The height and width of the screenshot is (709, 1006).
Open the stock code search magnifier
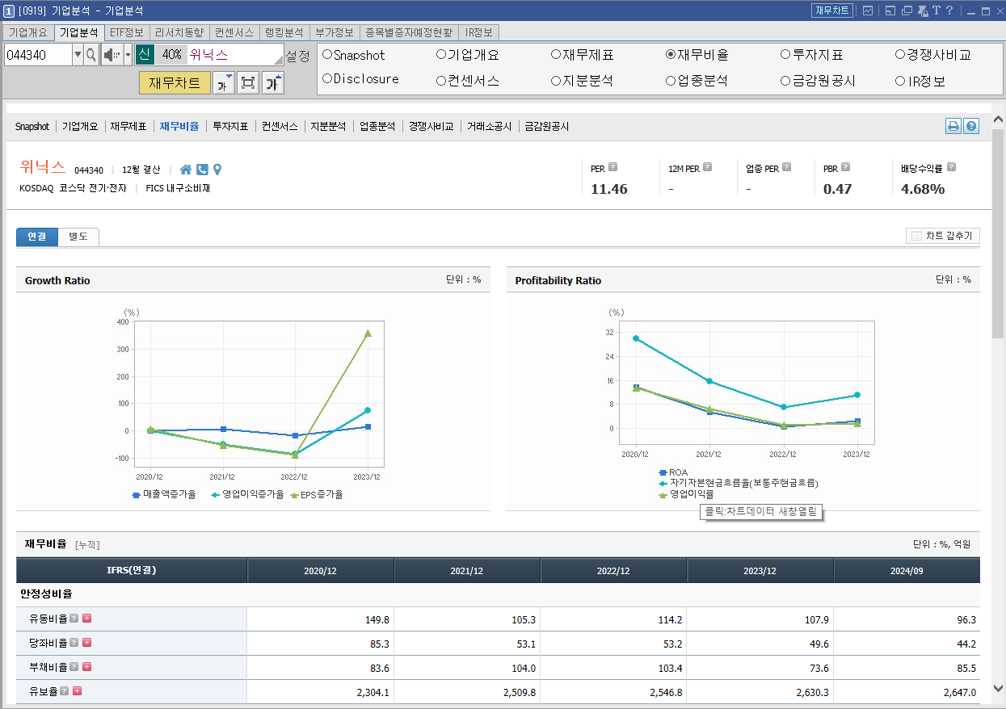pyautogui.click(x=91, y=55)
